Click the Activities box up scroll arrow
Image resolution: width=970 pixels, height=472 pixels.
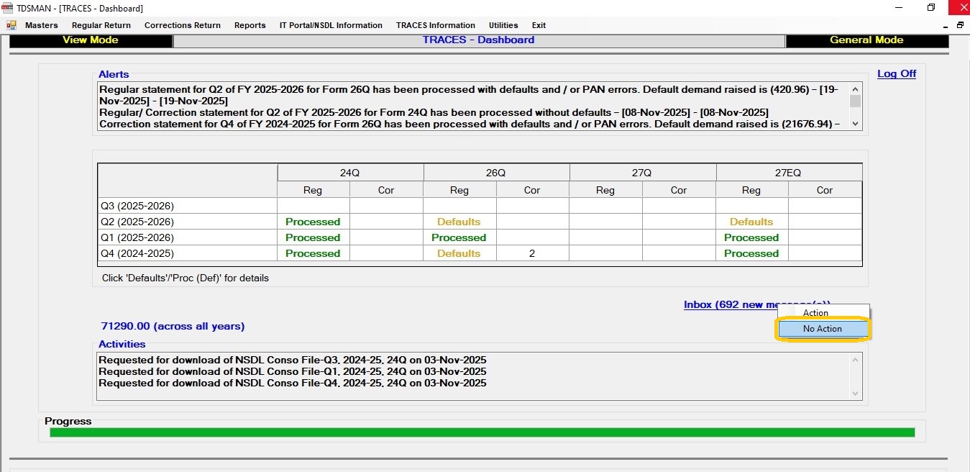855,360
